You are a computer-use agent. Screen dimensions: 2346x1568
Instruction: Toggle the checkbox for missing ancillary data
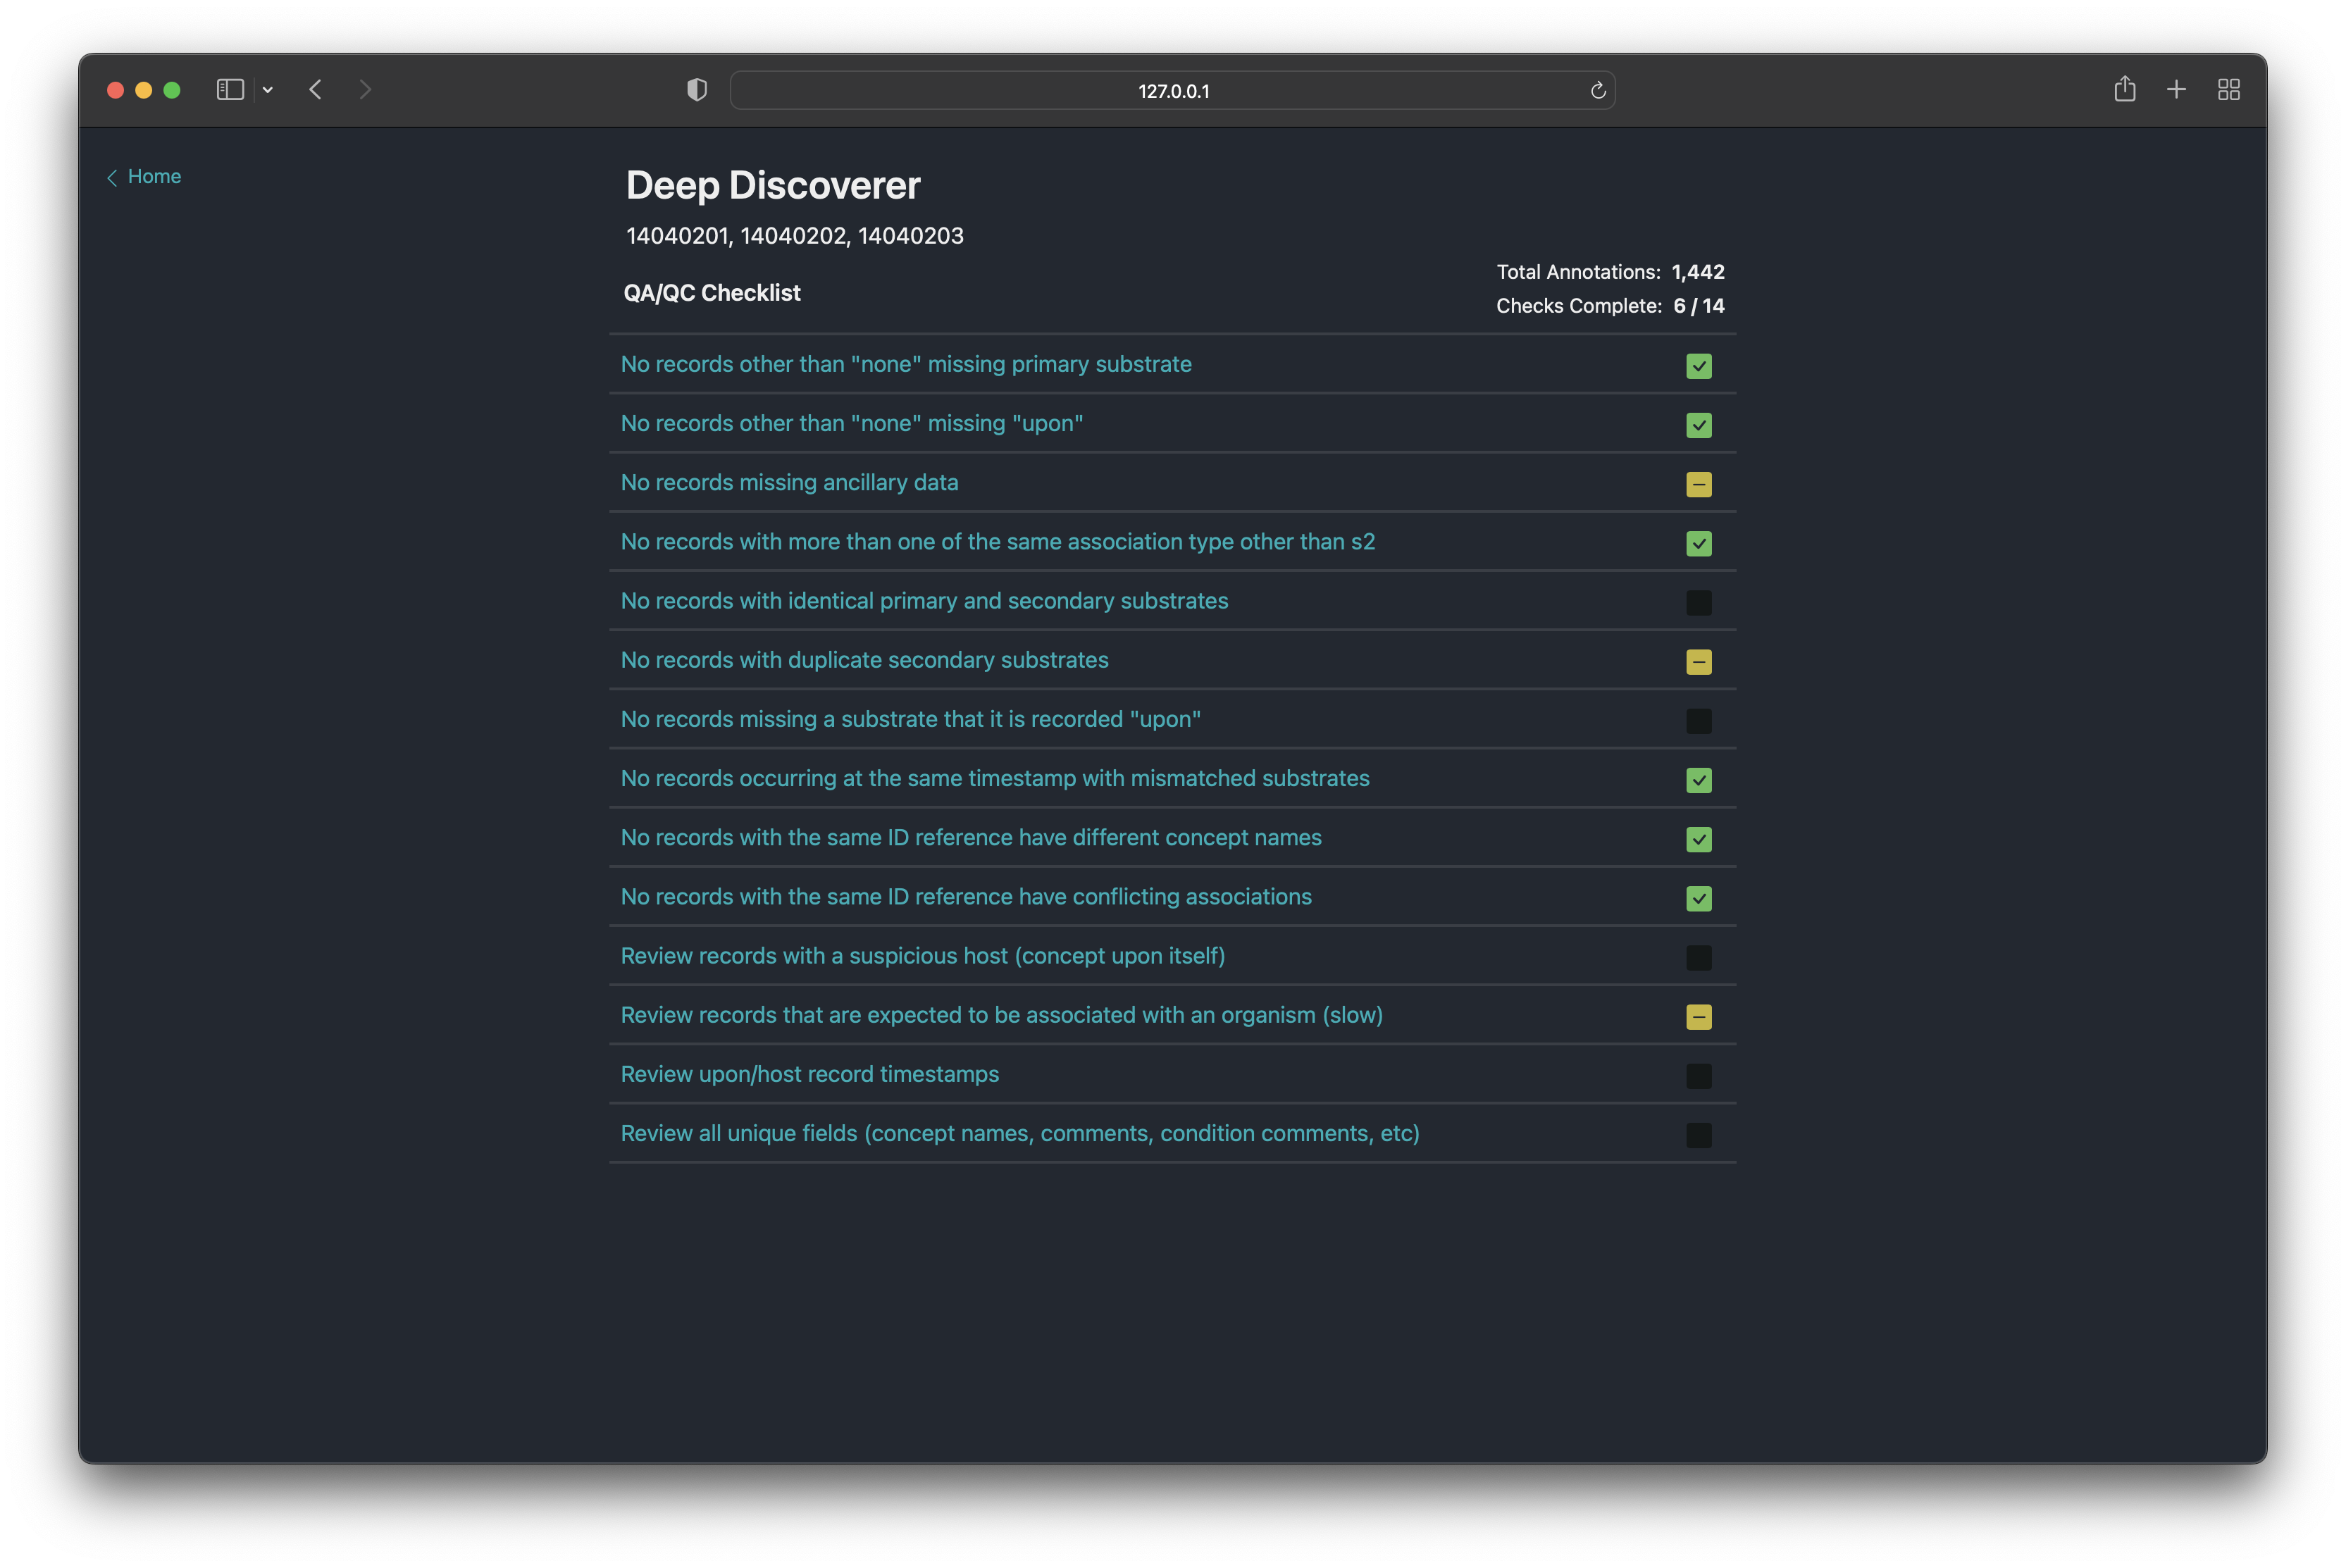(x=1698, y=485)
